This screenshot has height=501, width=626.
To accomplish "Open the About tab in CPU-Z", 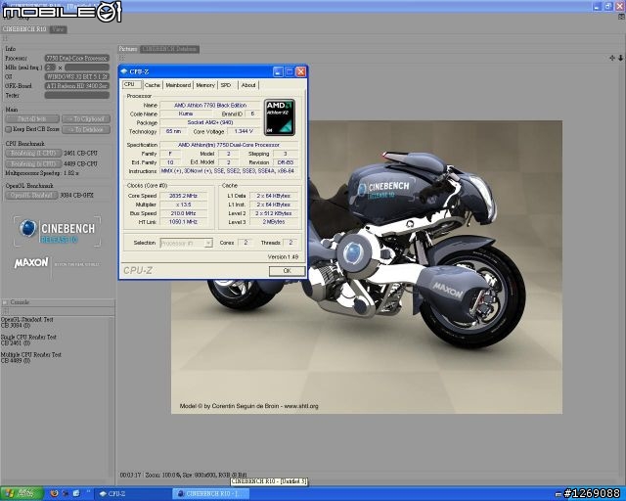I will tap(248, 85).
